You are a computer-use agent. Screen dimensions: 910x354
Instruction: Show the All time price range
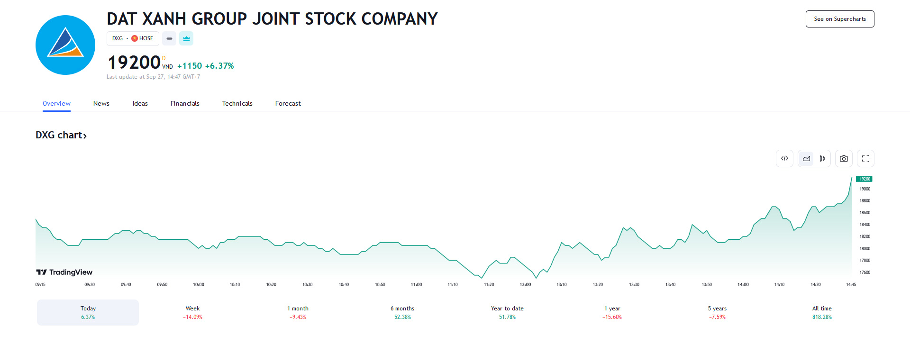[x=822, y=312]
